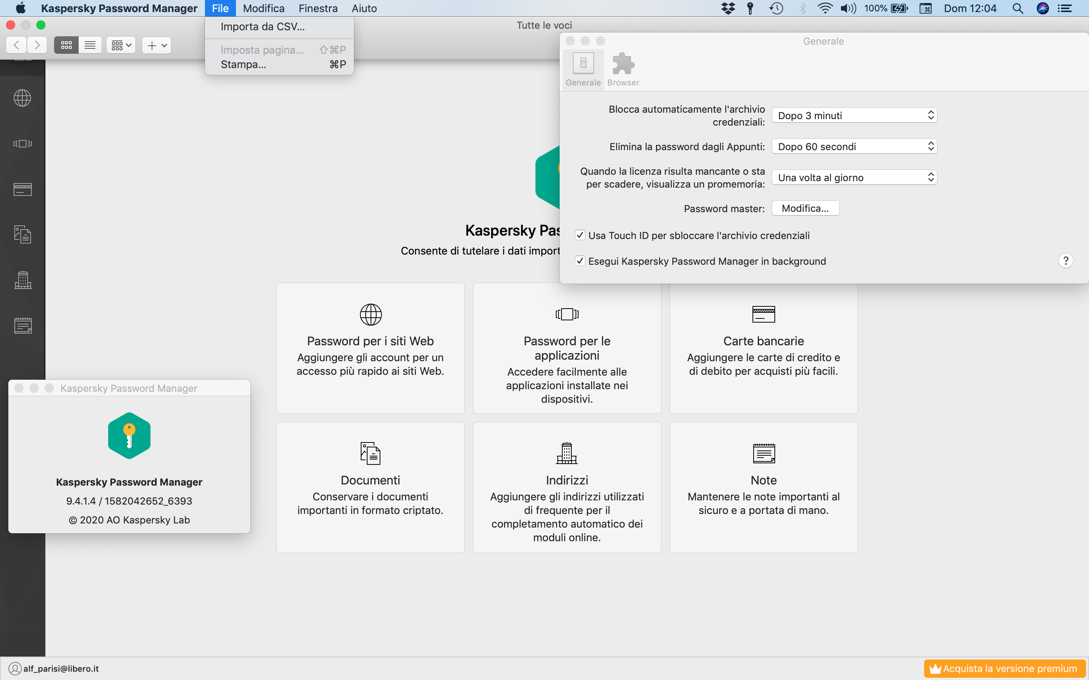Click Modifica master password button

805,208
